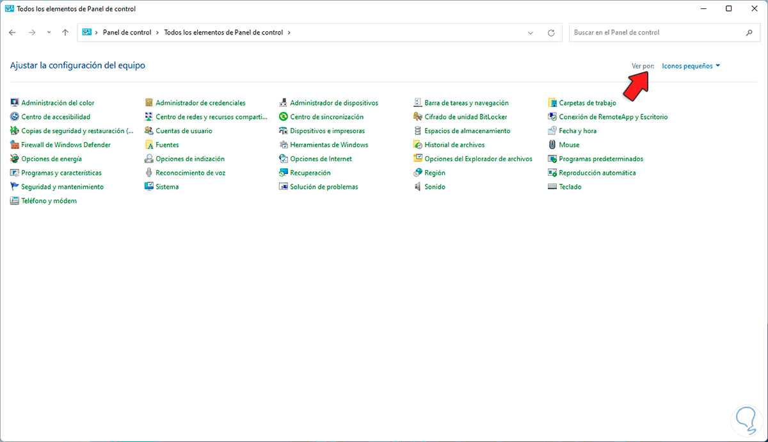Click the Administrador de credenciales icon

(149, 102)
